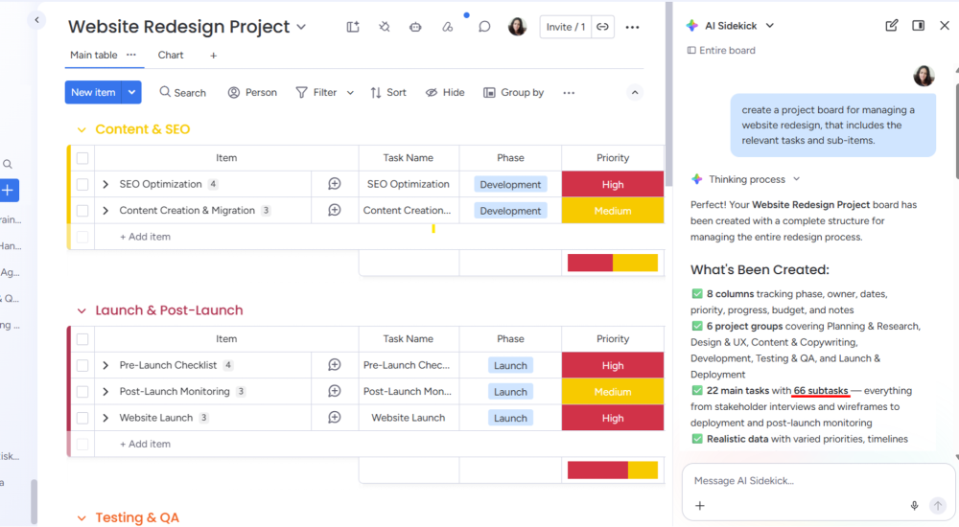Tick the Launch & Post-Launch header checkbox
The image size is (959, 527).
pos(82,339)
